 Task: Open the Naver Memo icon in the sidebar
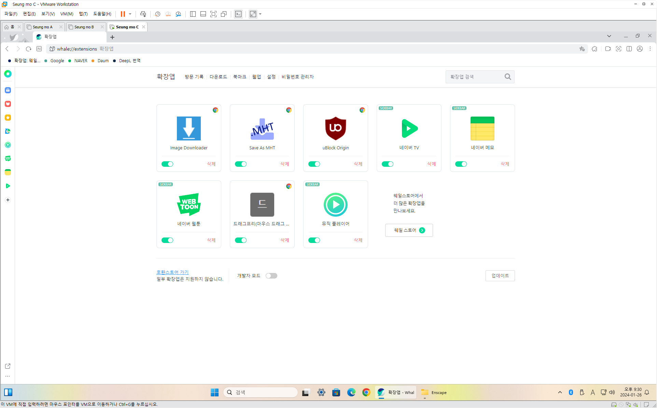pyautogui.click(x=8, y=172)
